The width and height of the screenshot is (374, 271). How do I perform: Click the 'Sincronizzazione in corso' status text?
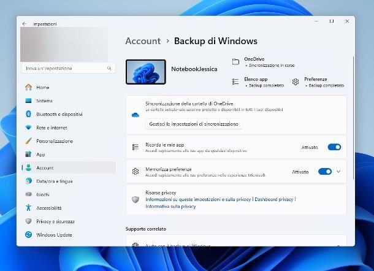(272, 66)
